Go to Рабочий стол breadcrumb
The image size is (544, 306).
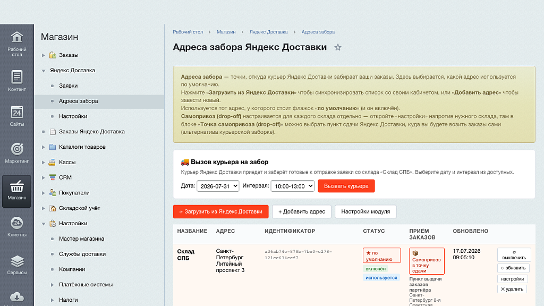click(x=188, y=32)
